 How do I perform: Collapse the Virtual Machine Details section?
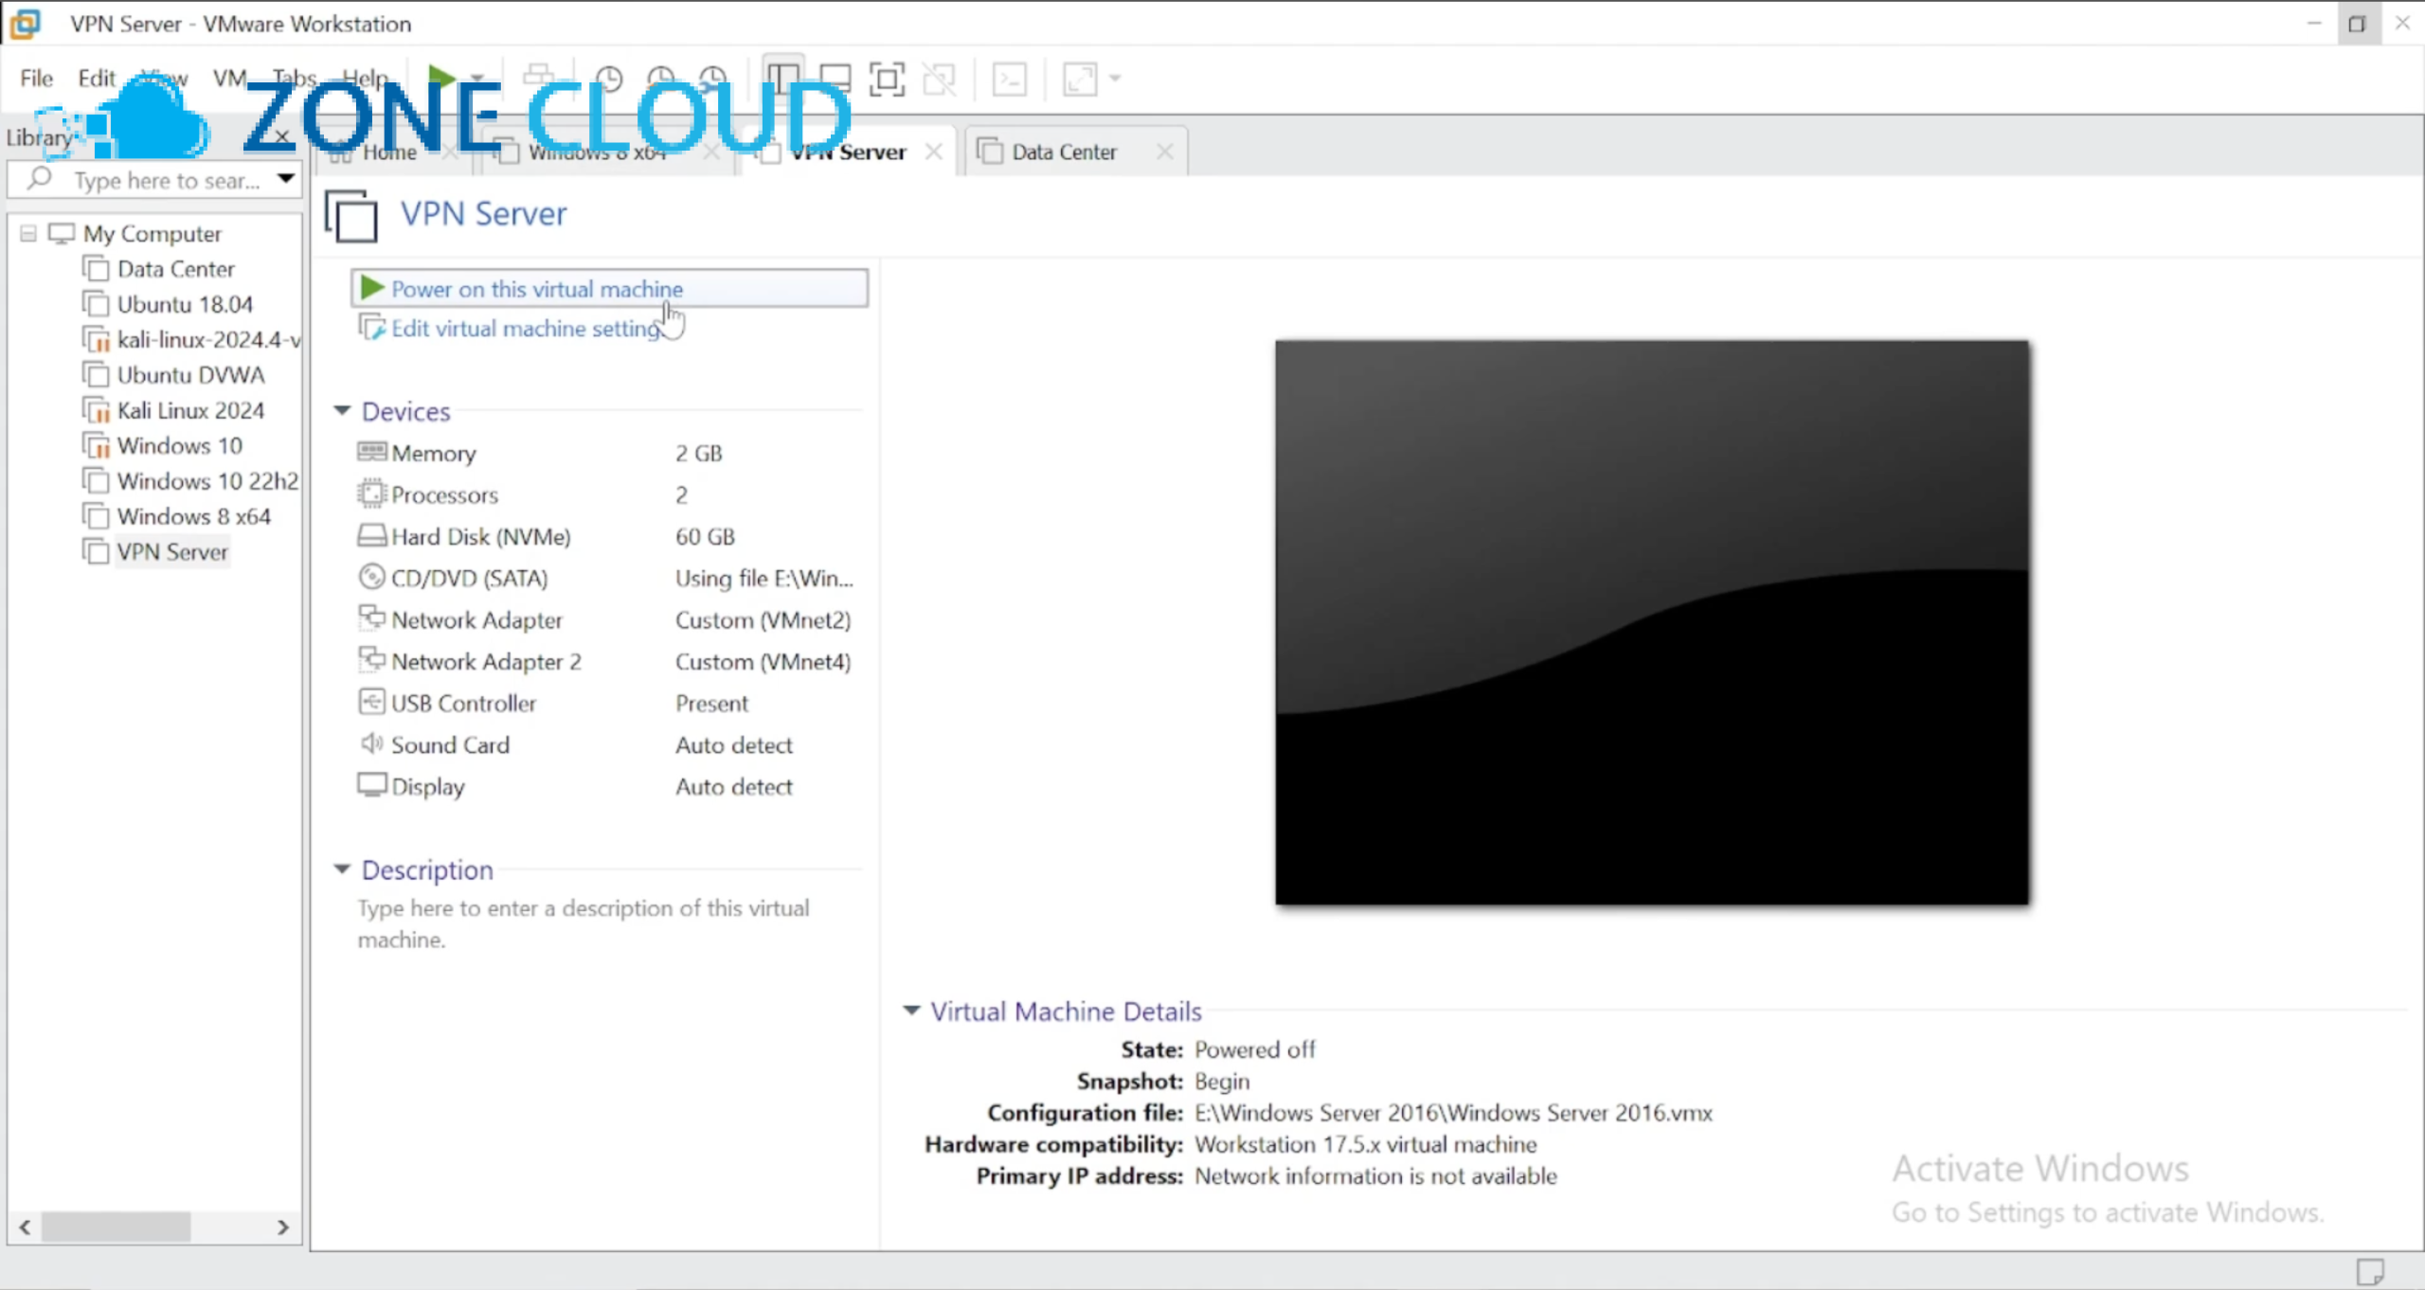[x=911, y=1011]
